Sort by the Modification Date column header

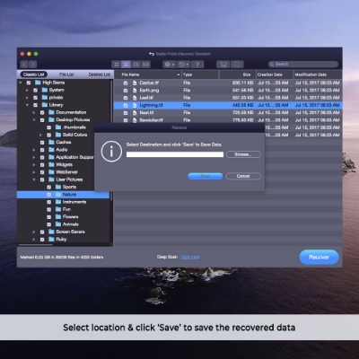[x=318, y=74]
